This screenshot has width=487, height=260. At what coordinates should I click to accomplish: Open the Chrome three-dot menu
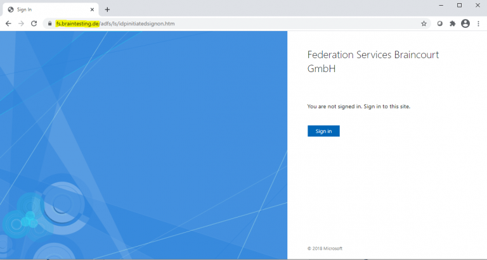tap(478, 23)
